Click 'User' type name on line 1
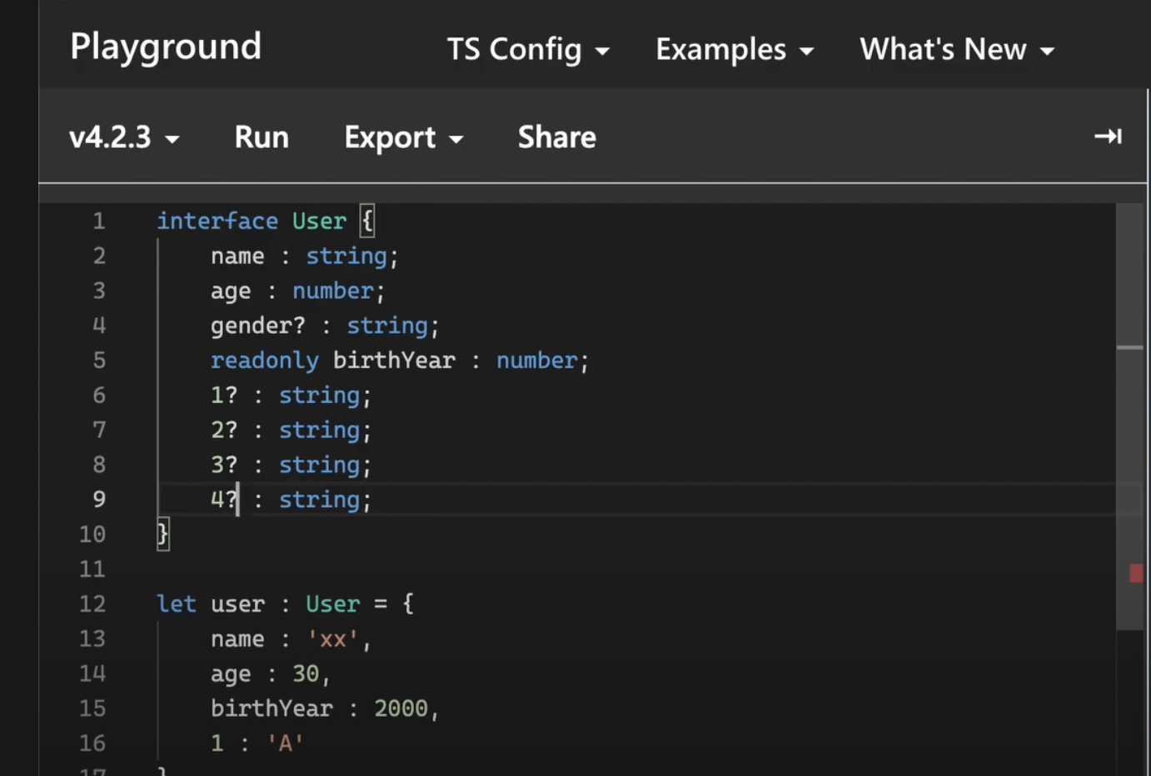This screenshot has width=1151, height=776. (x=319, y=221)
